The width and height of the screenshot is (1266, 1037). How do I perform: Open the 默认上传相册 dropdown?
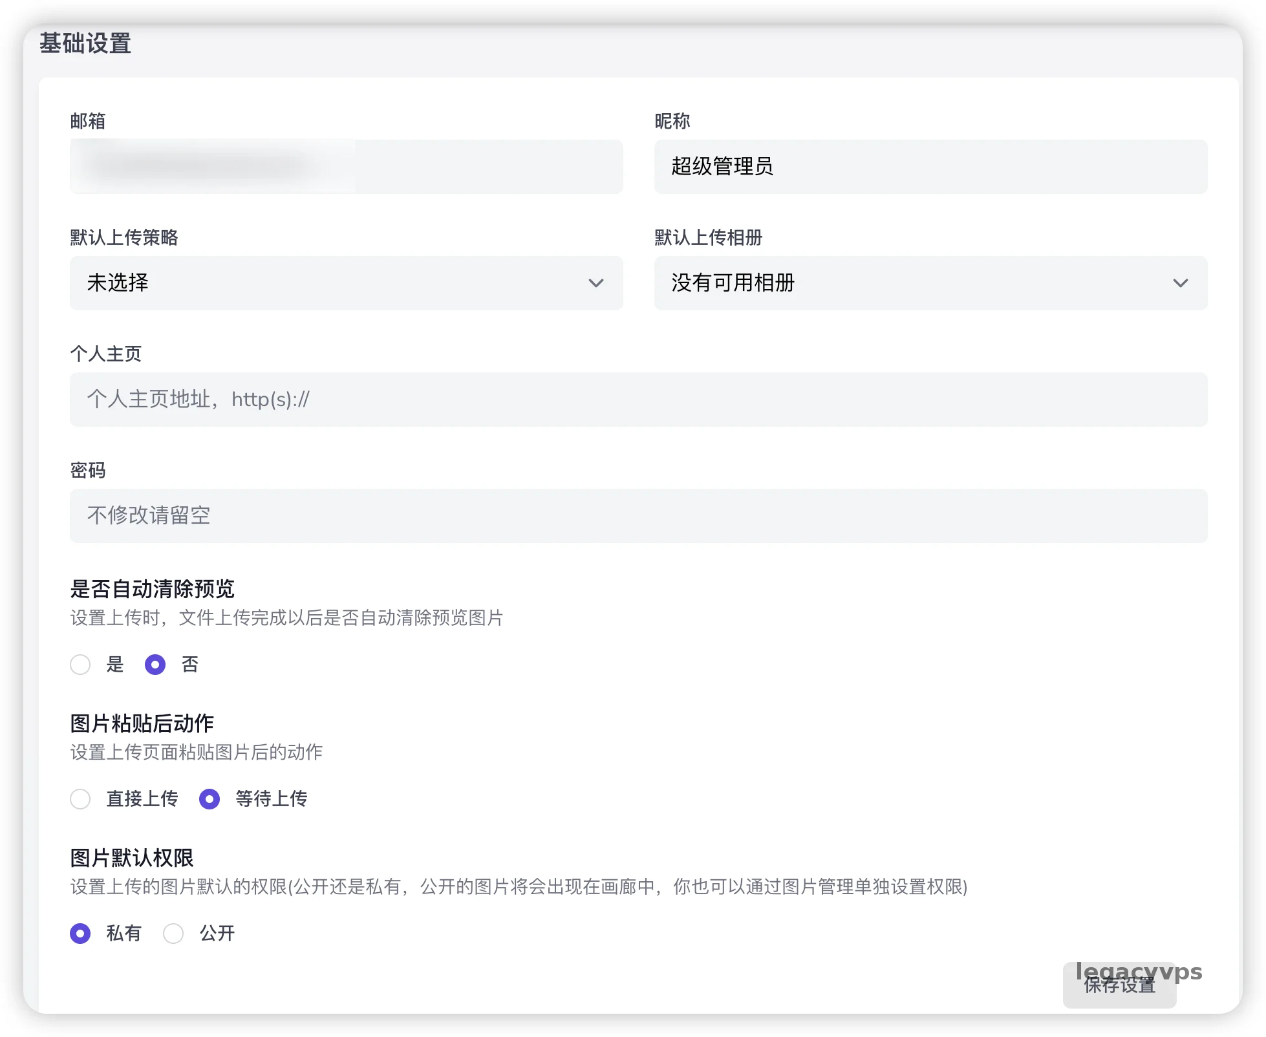(930, 283)
